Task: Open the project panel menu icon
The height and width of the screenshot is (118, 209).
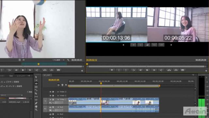Action: coord(29,76)
